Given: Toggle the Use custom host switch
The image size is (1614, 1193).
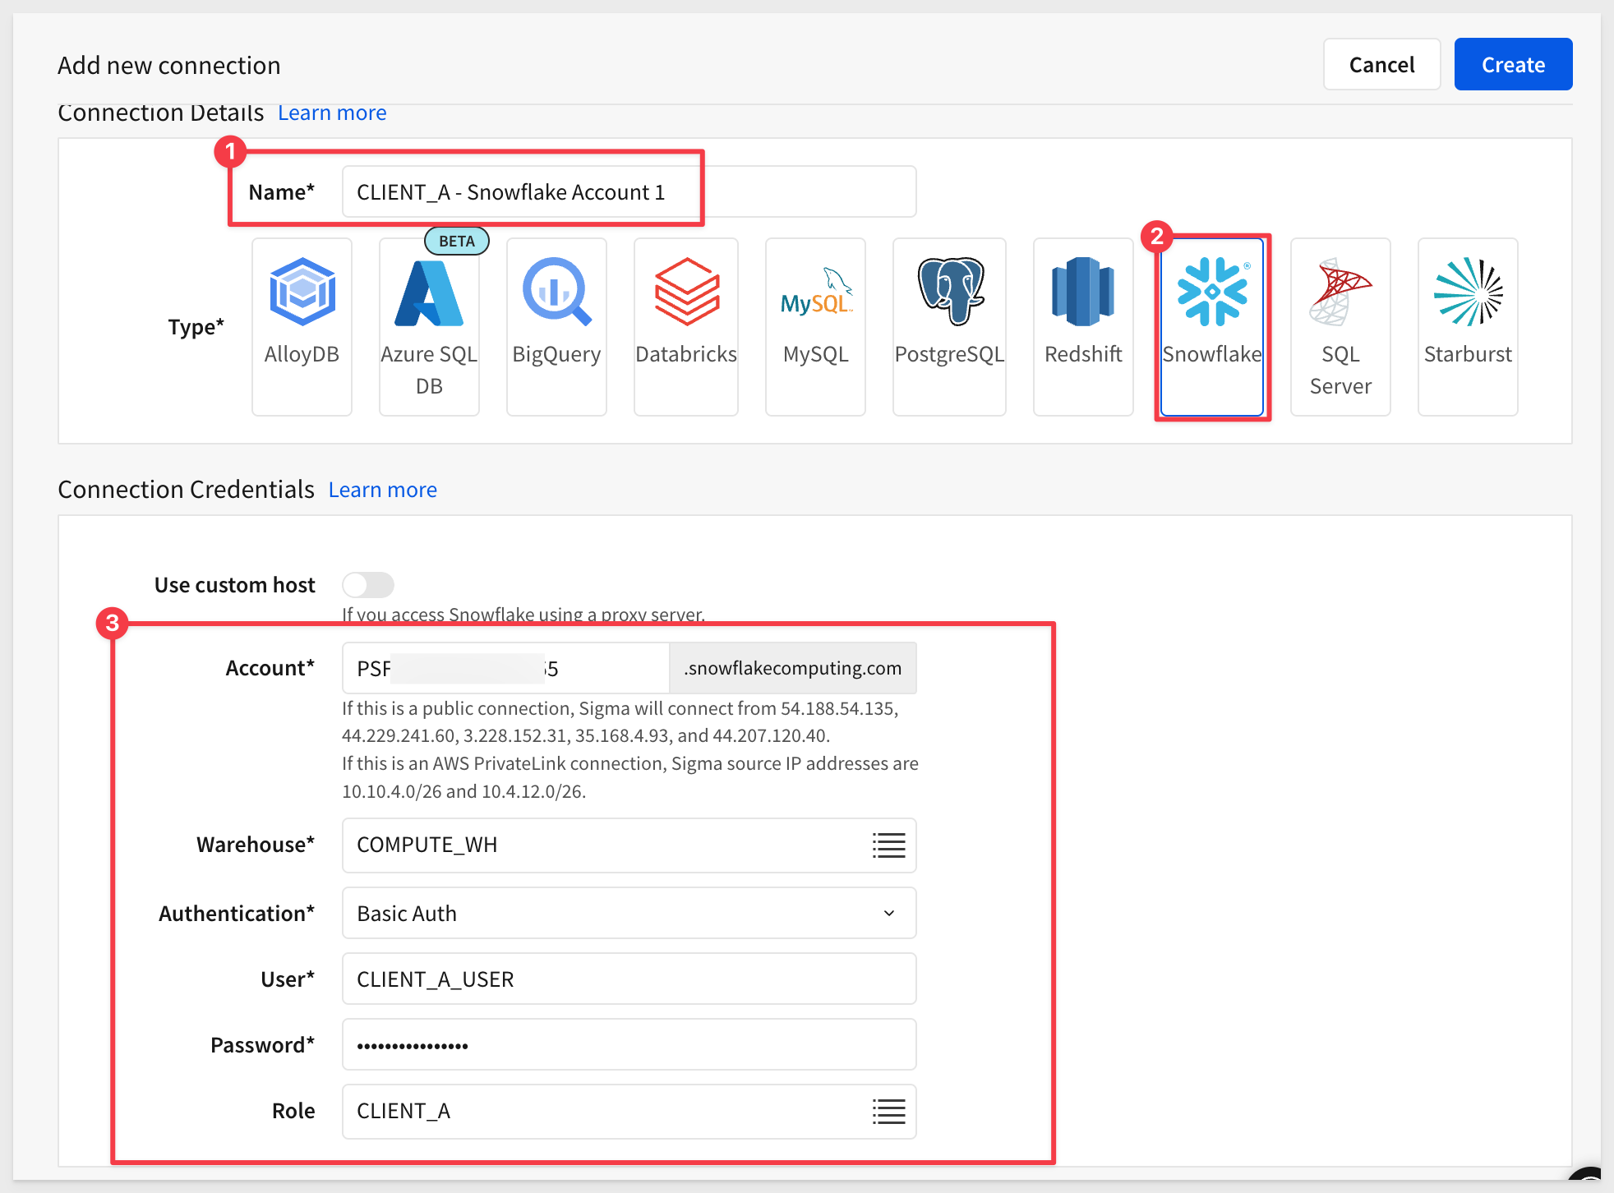Looking at the screenshot, I should (368, 585).
